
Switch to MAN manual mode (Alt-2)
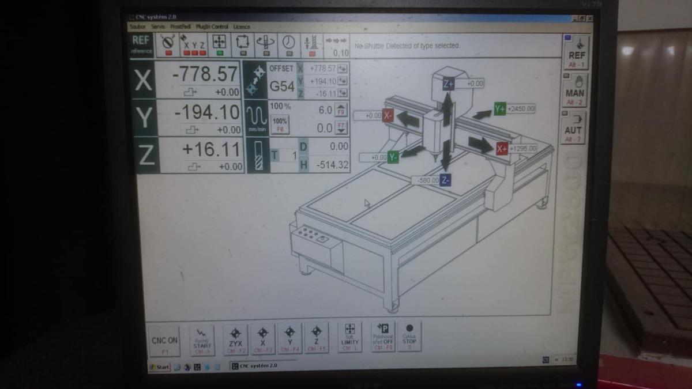[575, 90]
